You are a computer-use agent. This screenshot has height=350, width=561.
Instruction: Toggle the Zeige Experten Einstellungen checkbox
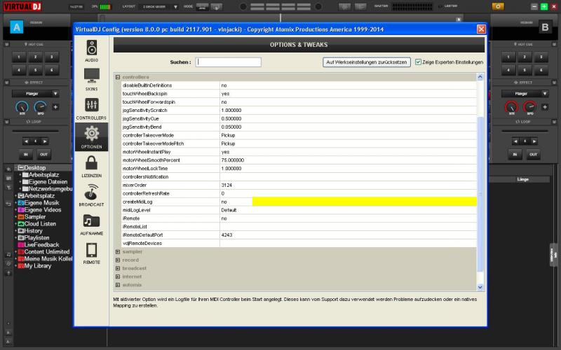pos(418,62)
